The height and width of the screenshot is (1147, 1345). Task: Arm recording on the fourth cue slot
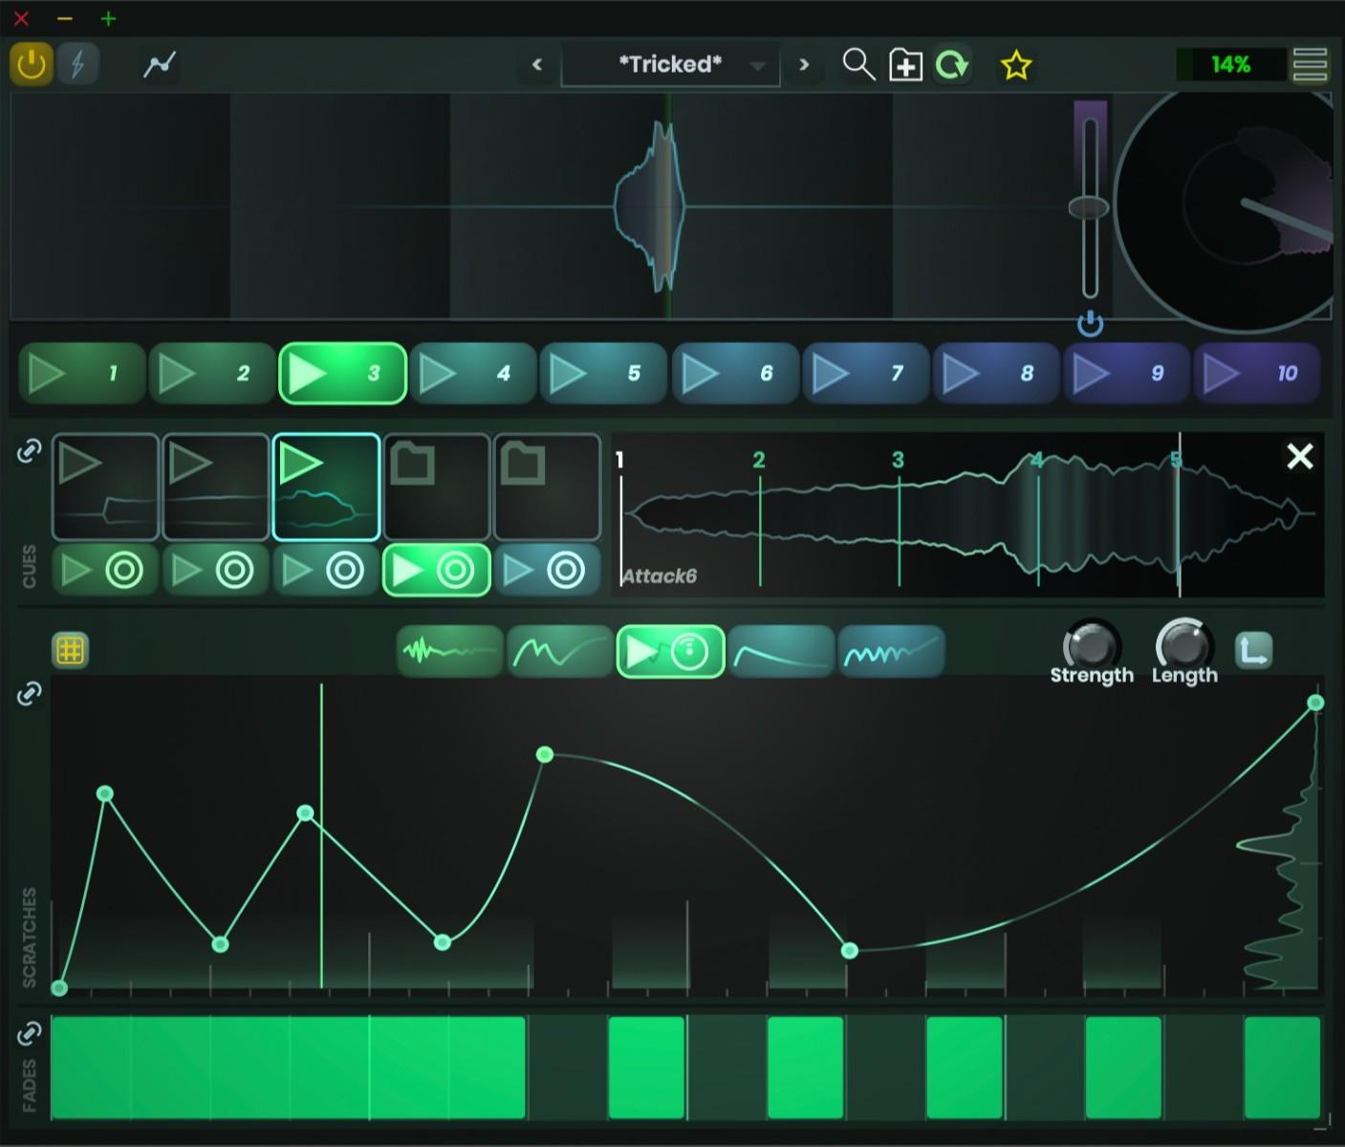457,570
